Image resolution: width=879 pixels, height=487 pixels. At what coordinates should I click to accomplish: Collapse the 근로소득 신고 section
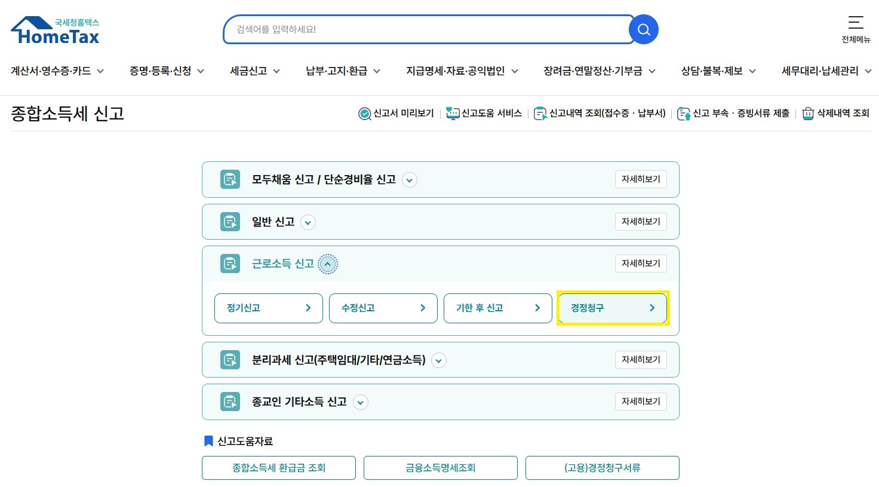coord(328,264)
